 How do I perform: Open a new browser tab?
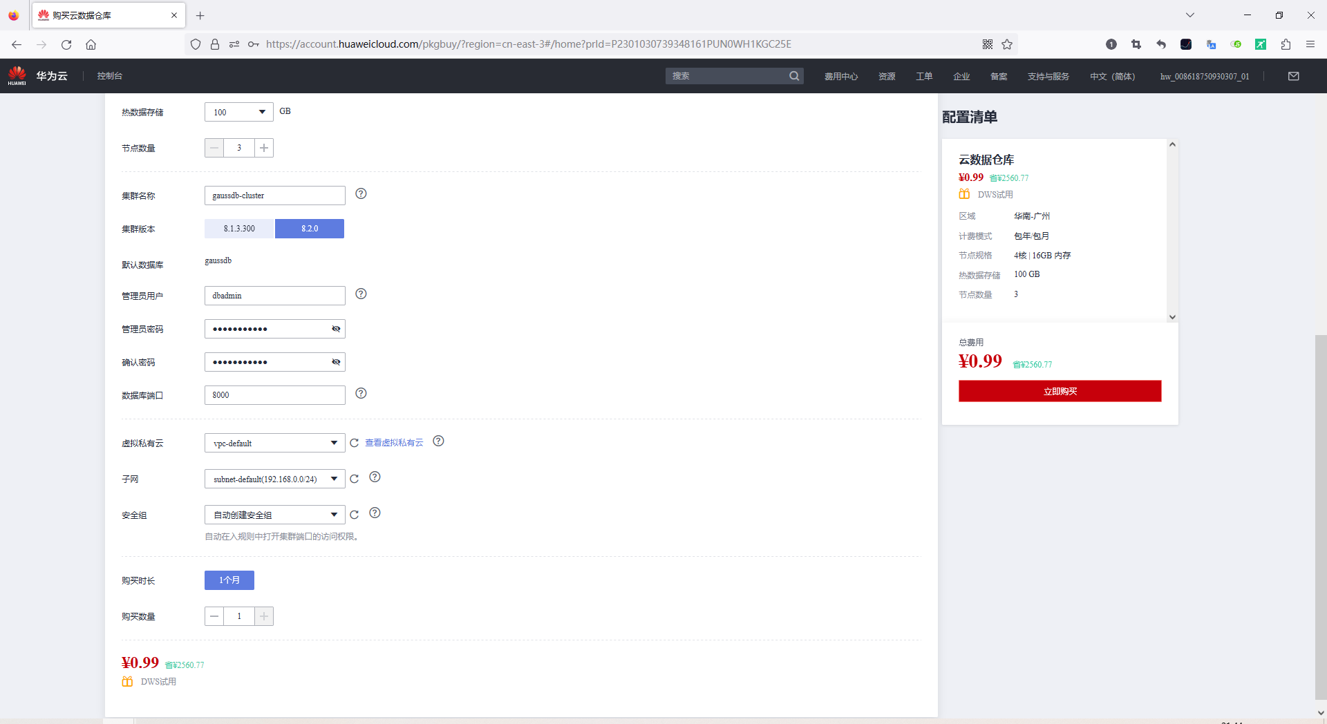point(200,15)
